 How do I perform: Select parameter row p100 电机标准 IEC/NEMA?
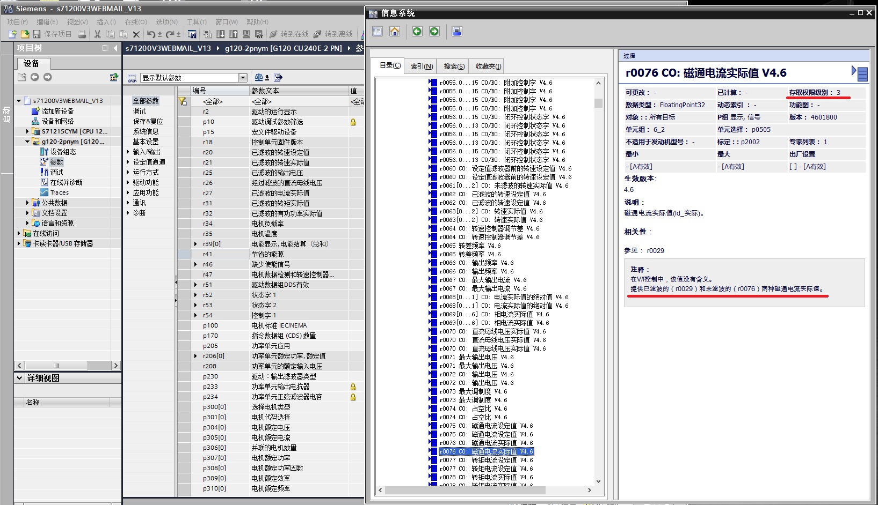coord(270,325)
